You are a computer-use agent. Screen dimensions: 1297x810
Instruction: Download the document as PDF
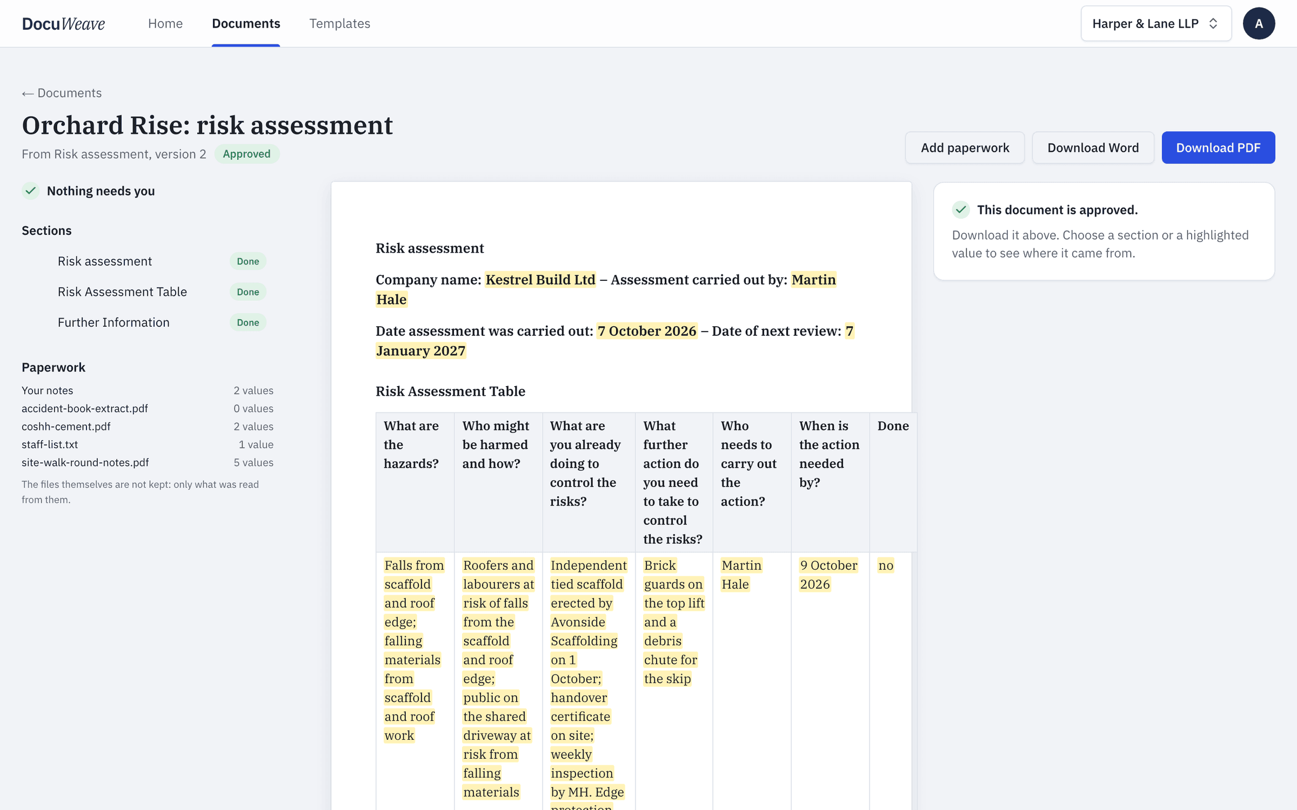pyautogui.click(x=1218, y=147)
